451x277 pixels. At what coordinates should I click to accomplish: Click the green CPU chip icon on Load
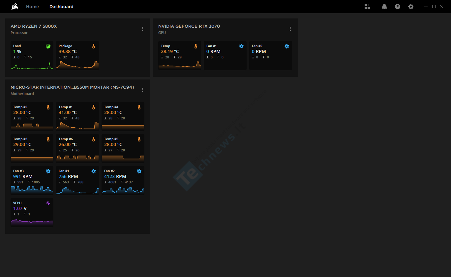coord(48,46)
